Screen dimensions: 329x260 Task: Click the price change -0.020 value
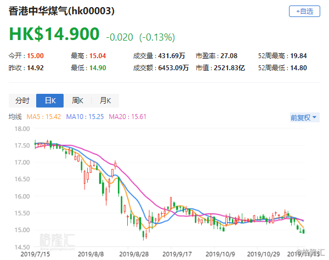tap(120, 37)
